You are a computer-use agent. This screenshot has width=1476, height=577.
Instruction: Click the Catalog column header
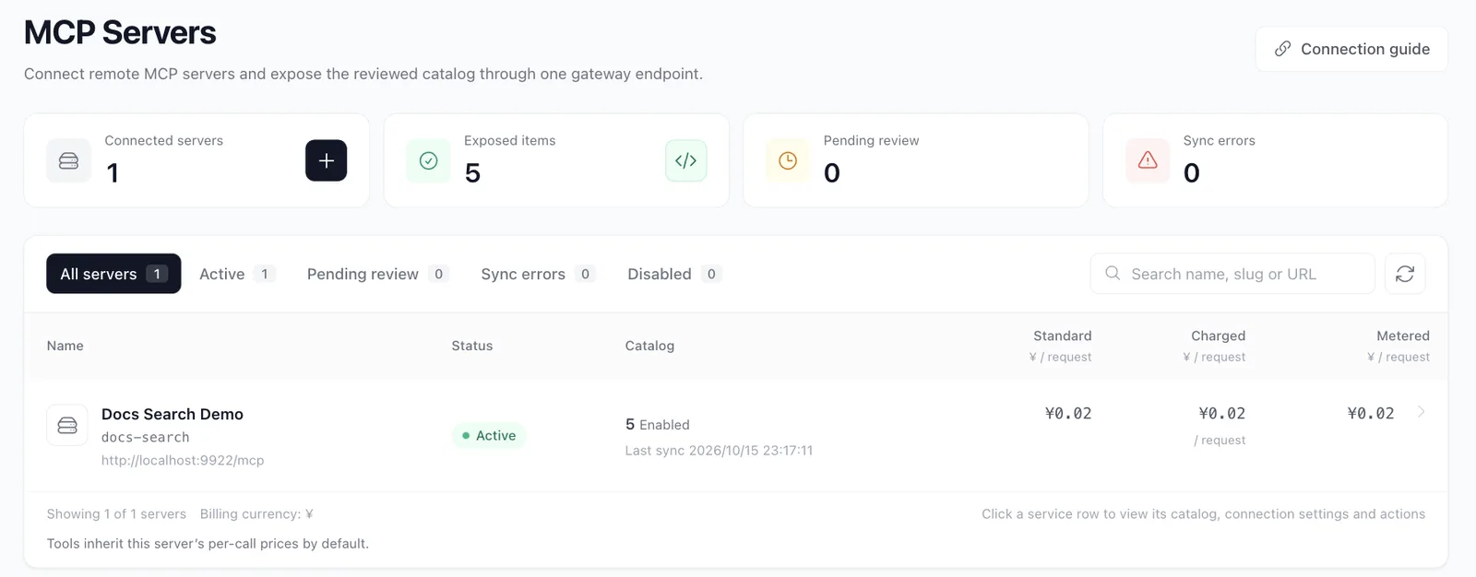[x=649, y=346]
